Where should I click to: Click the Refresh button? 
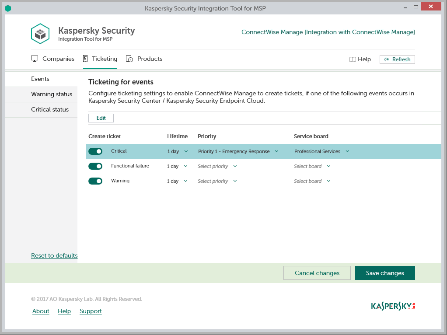[397, 59]
